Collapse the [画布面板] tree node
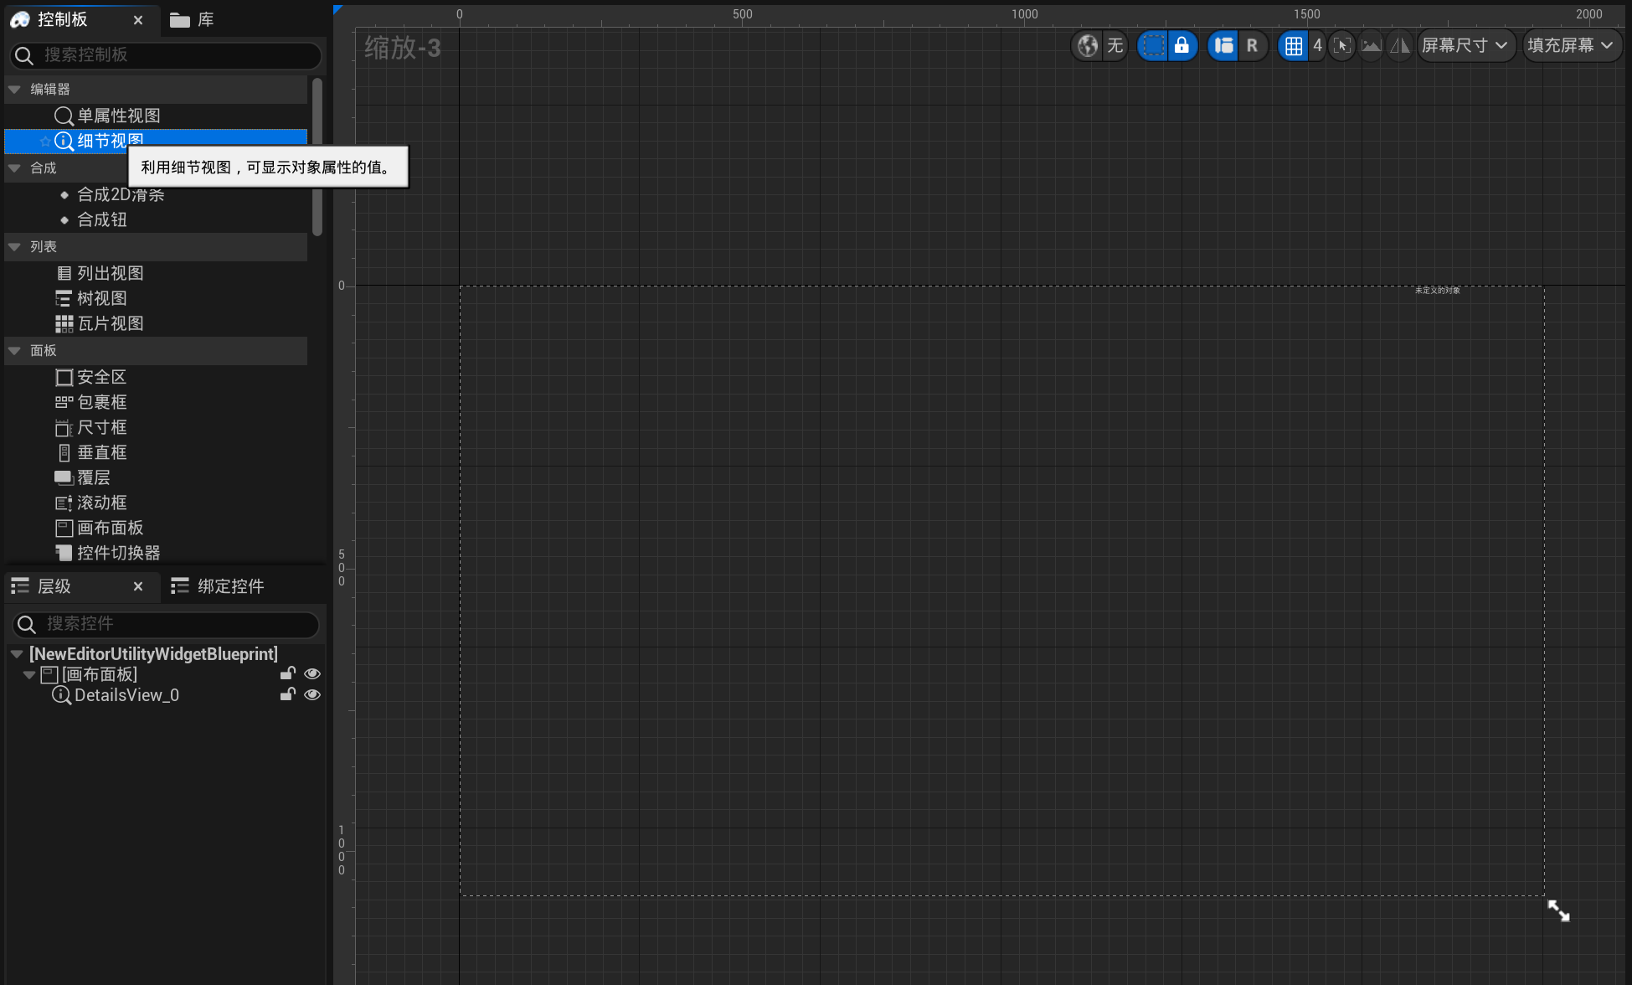 [x=29, y=675]
